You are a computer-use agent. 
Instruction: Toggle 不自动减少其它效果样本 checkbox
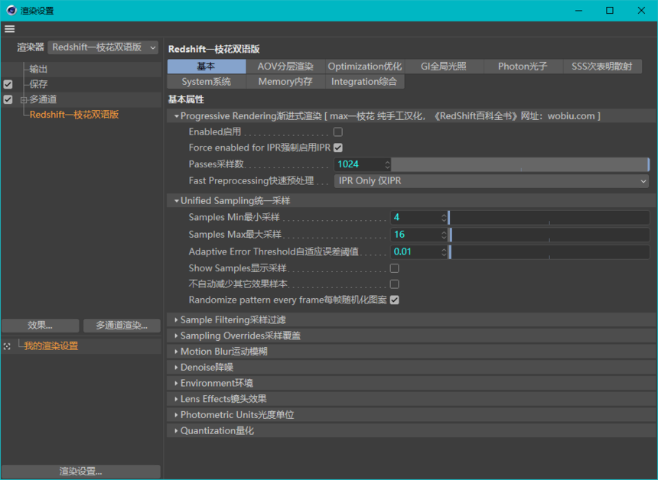click(x=395, y=284)
